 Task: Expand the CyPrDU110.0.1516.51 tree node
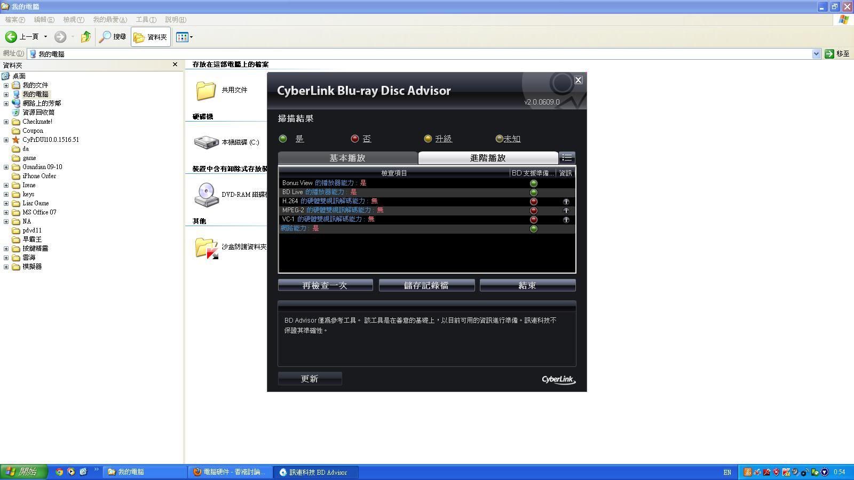pos(6,140)
